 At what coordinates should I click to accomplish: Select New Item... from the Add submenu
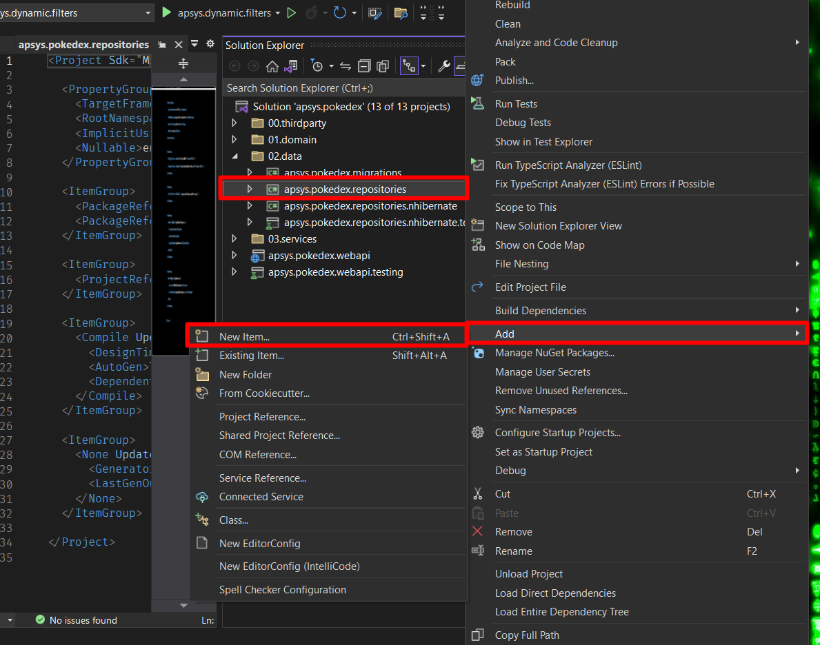tap(244, 337)
